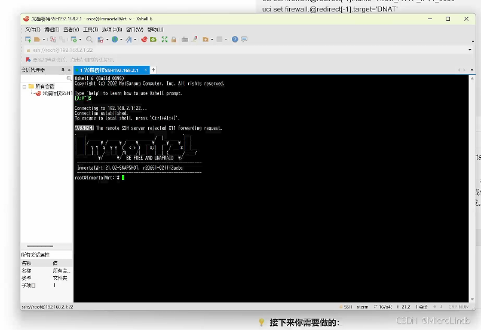Click the Find magnifier toolbar icon
Viewport: 481px width, 330px height.
tap(89, 39)
